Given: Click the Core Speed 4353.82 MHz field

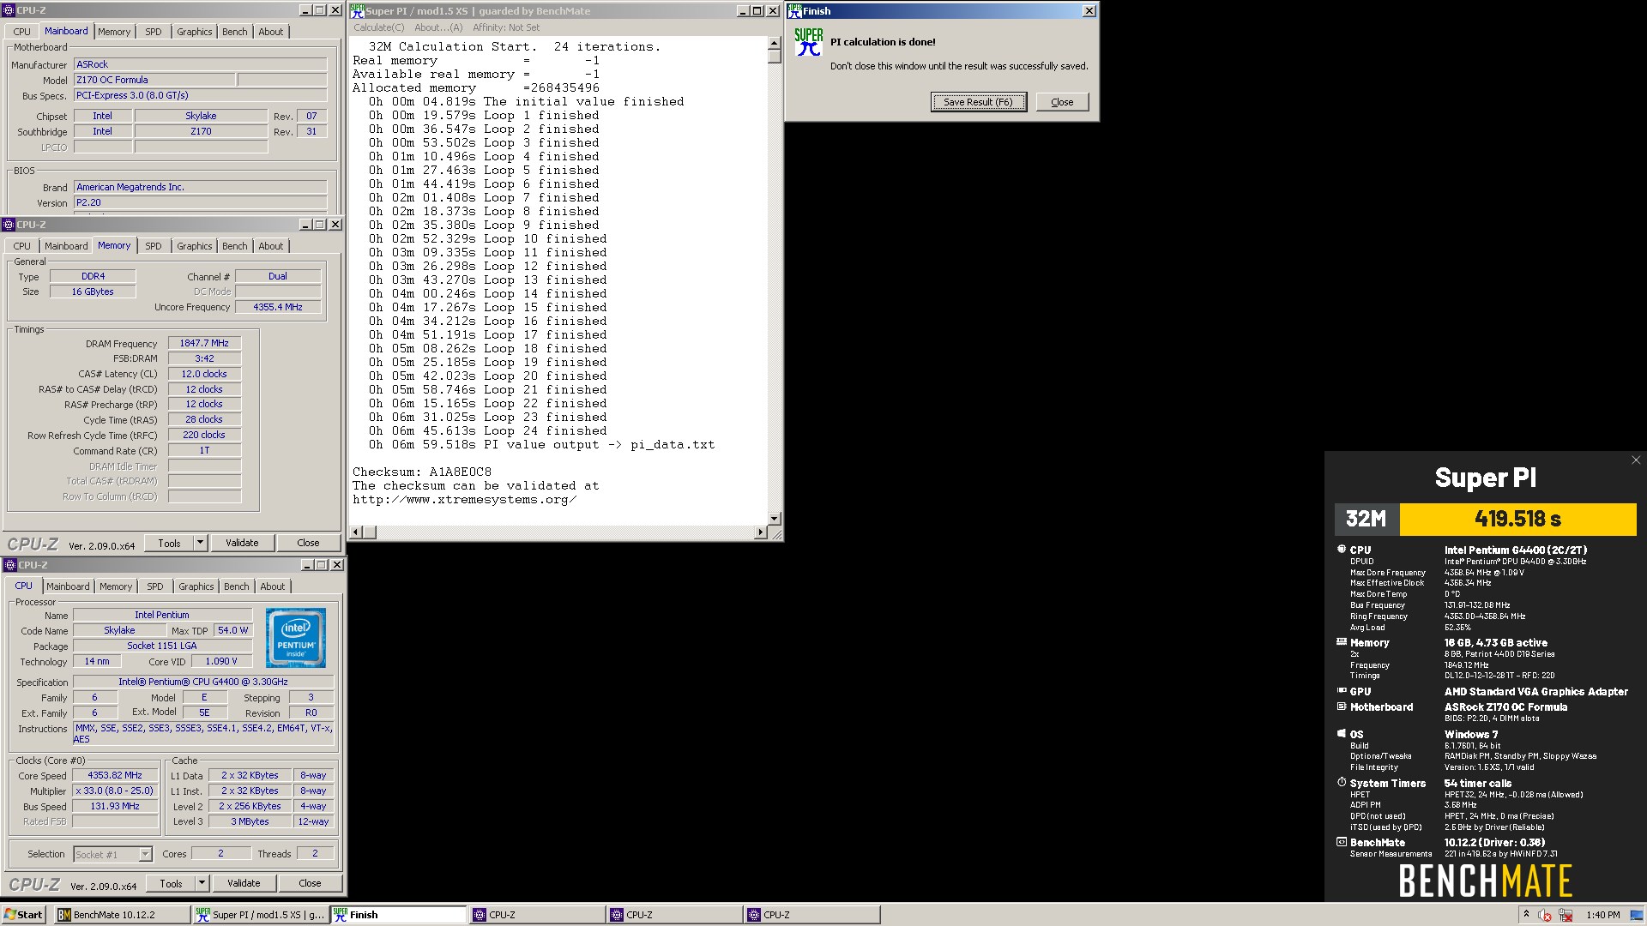Looking at the screenshot, I should [x=115, y=775].
